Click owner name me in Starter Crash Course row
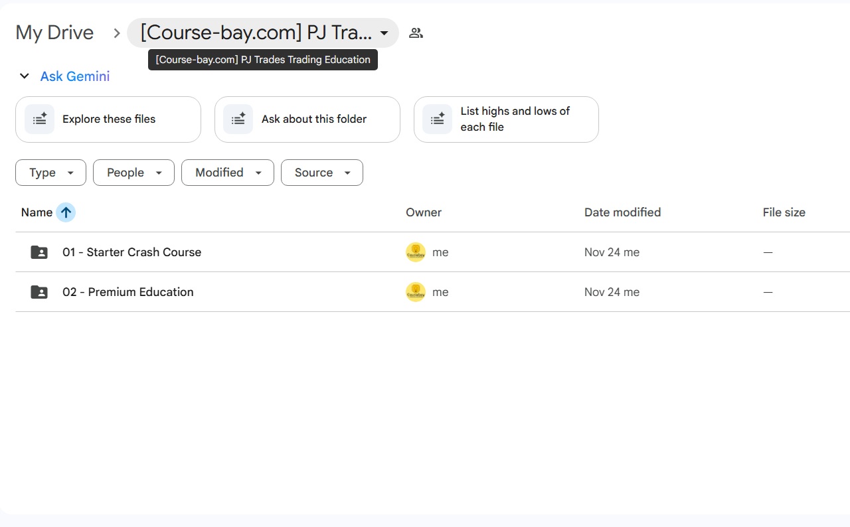Viewport: 850px width, 527px height. (440, 252)
